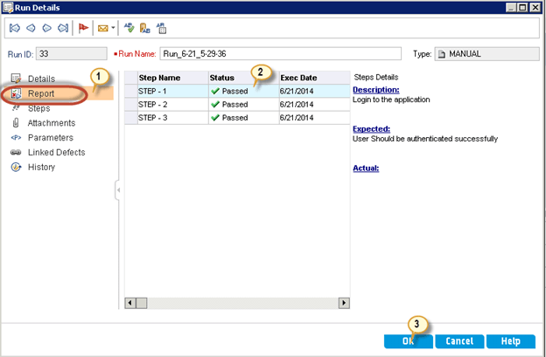The image size is (546, 357).
Task: Click the spell check icon
Action: point(129,29)
